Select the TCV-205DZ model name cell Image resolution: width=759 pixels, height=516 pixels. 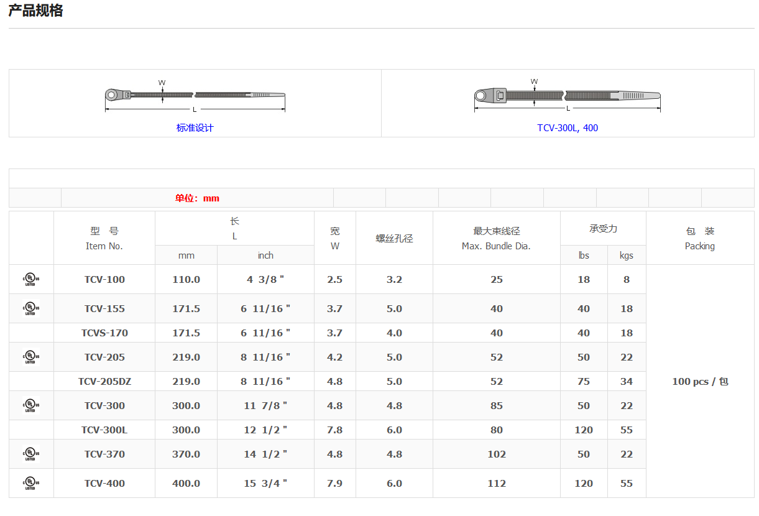coord(104,381)
